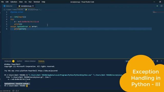
Task: Click the '#Syntax error' comment line
Action: coord(17,12)
